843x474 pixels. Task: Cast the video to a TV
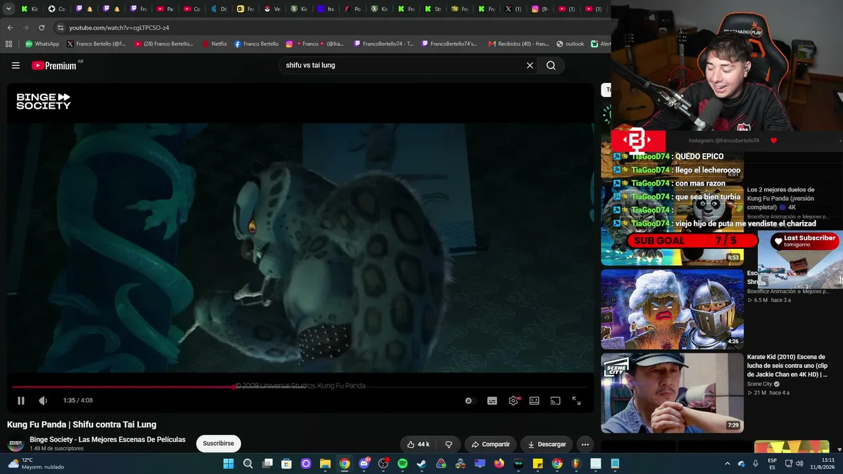click(555, 400)
